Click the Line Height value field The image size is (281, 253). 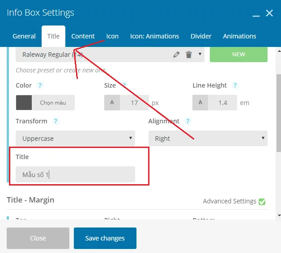click(x=222, y=103)
